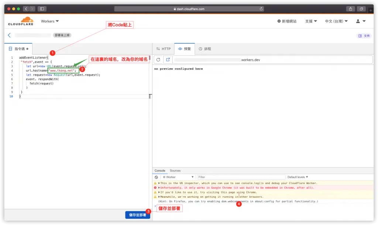
Task: Expand the 支援 support dropdown
Action: click(x=311, y=21)
